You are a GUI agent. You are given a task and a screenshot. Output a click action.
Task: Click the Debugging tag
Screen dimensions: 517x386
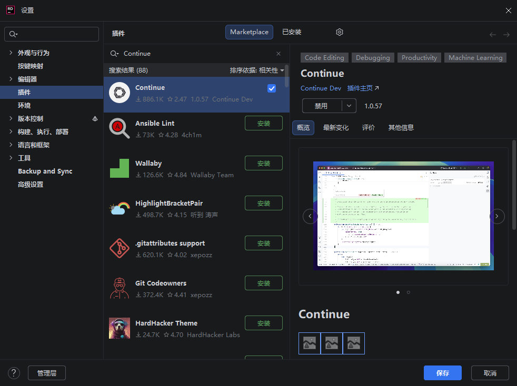(373, 58)
